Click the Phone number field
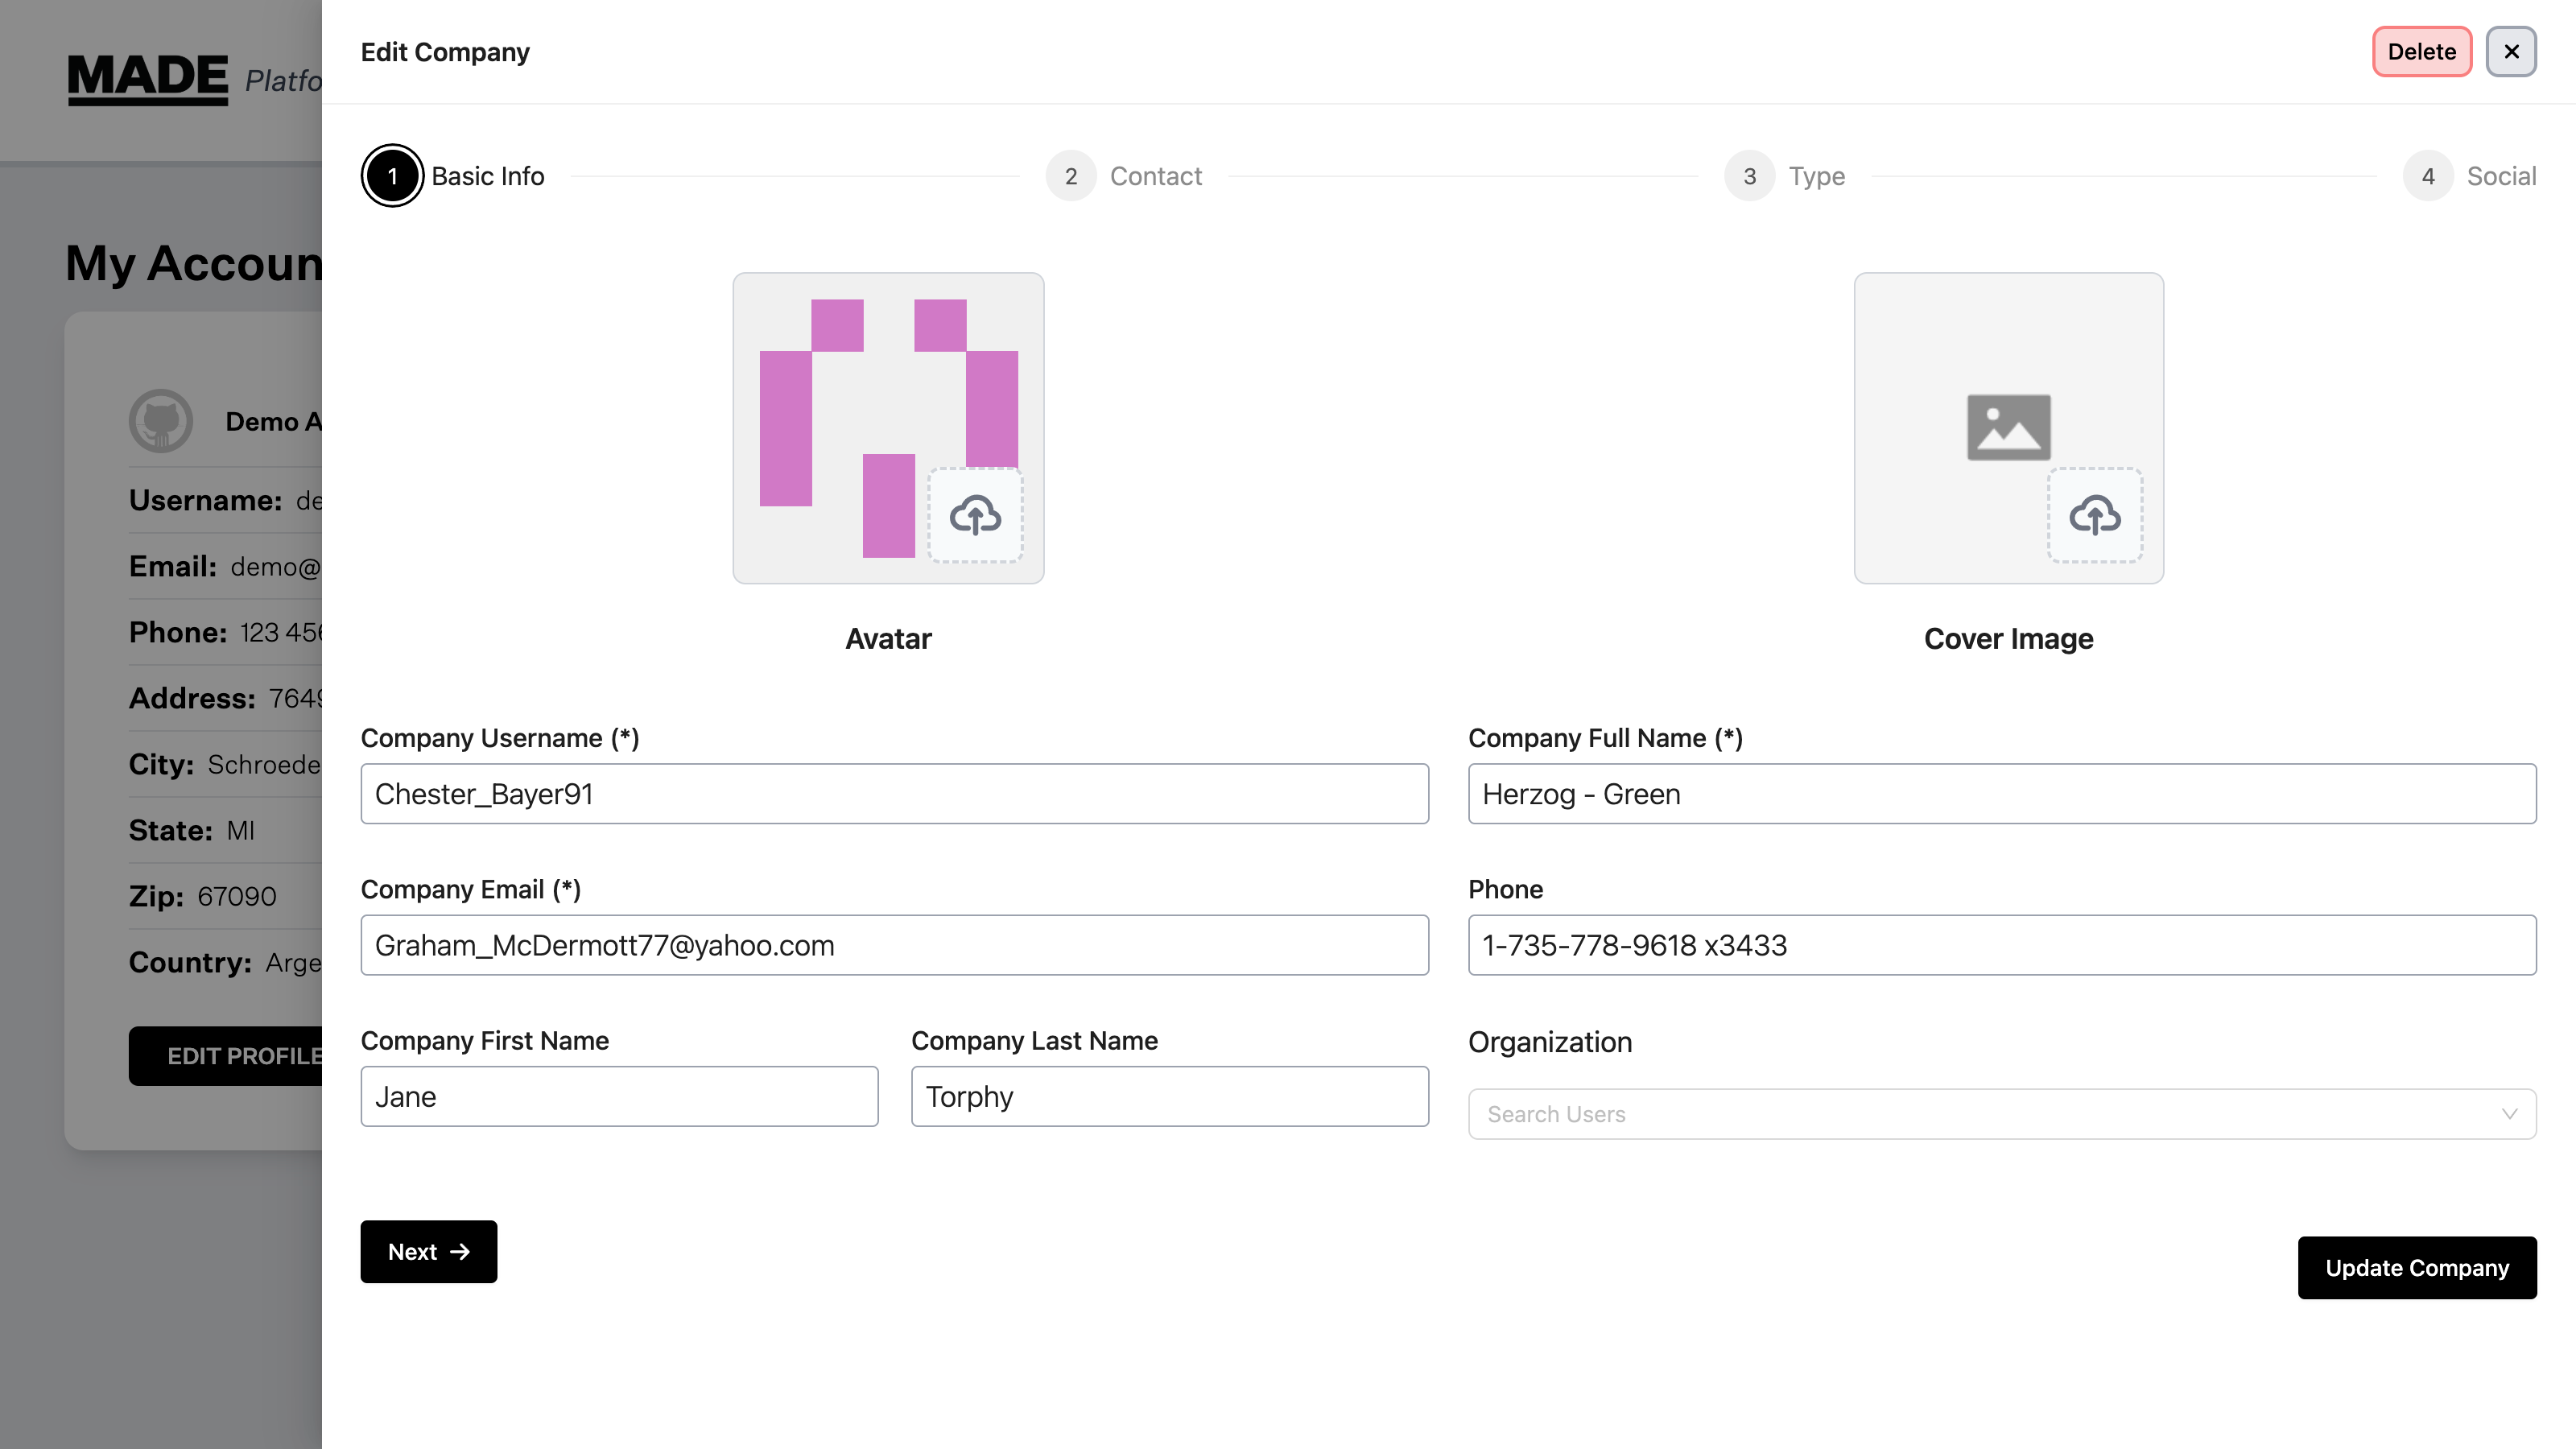 (2001, 945)
